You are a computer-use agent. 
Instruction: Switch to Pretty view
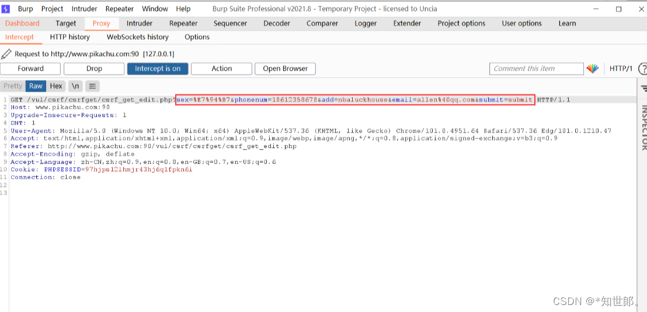click(x=13, y=86)
